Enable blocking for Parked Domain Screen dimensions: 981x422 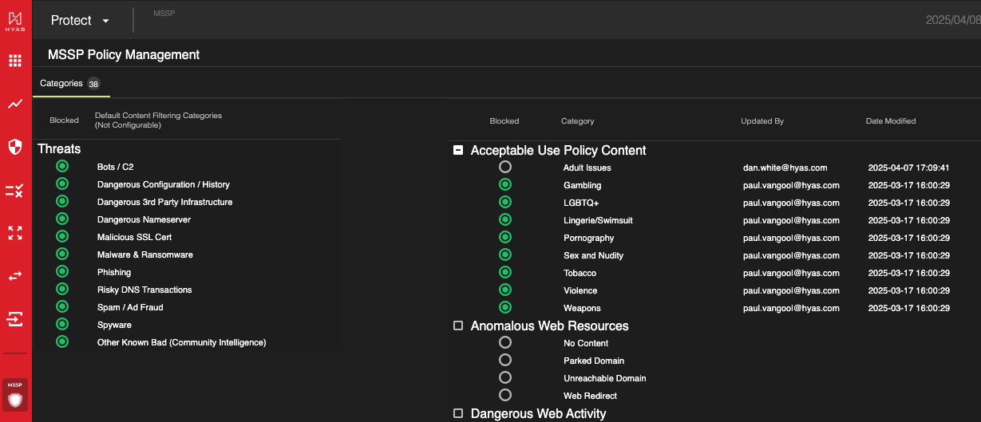tap(504, 360)
